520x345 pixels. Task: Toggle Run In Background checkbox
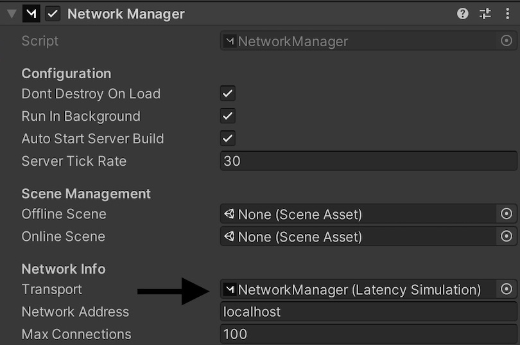point(228,116)
